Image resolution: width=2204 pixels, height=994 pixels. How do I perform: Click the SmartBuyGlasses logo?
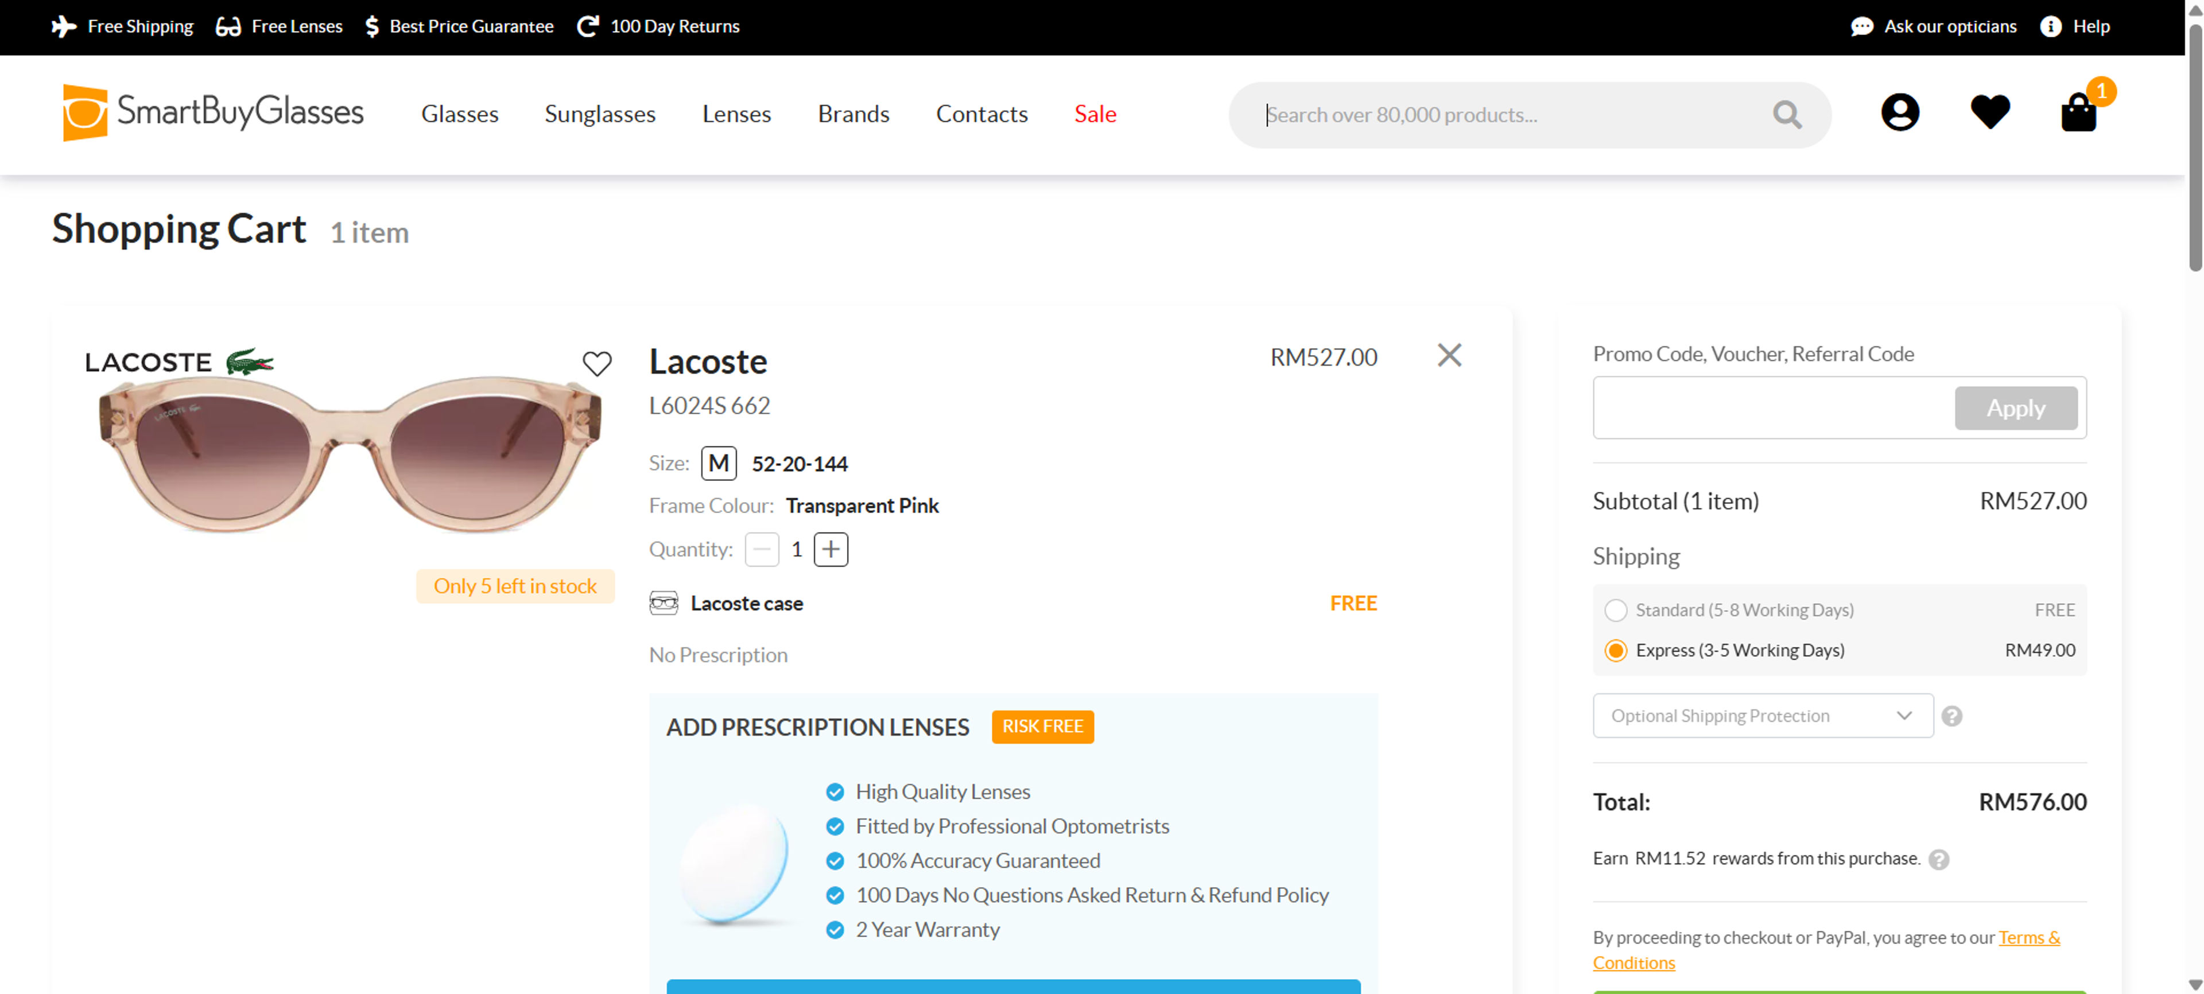(213, 112)
